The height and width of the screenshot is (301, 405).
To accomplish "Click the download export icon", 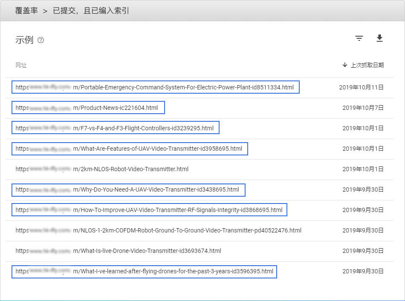I will pyautogui.click(x=379, y=39).
